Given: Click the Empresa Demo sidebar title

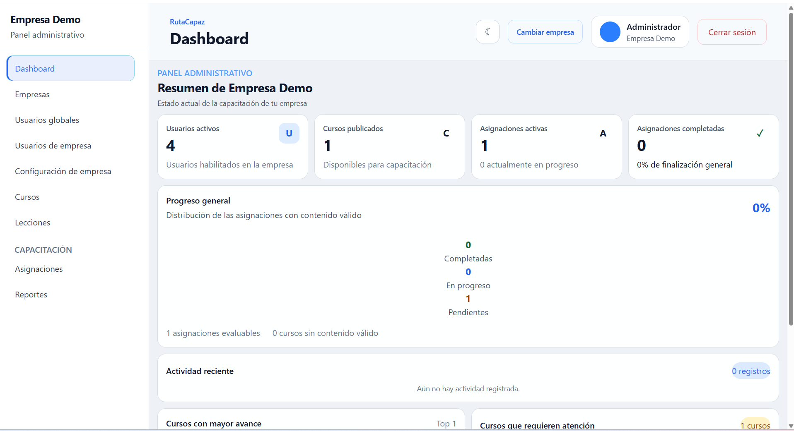Looking at the screenshot, I should click(46, 19).
